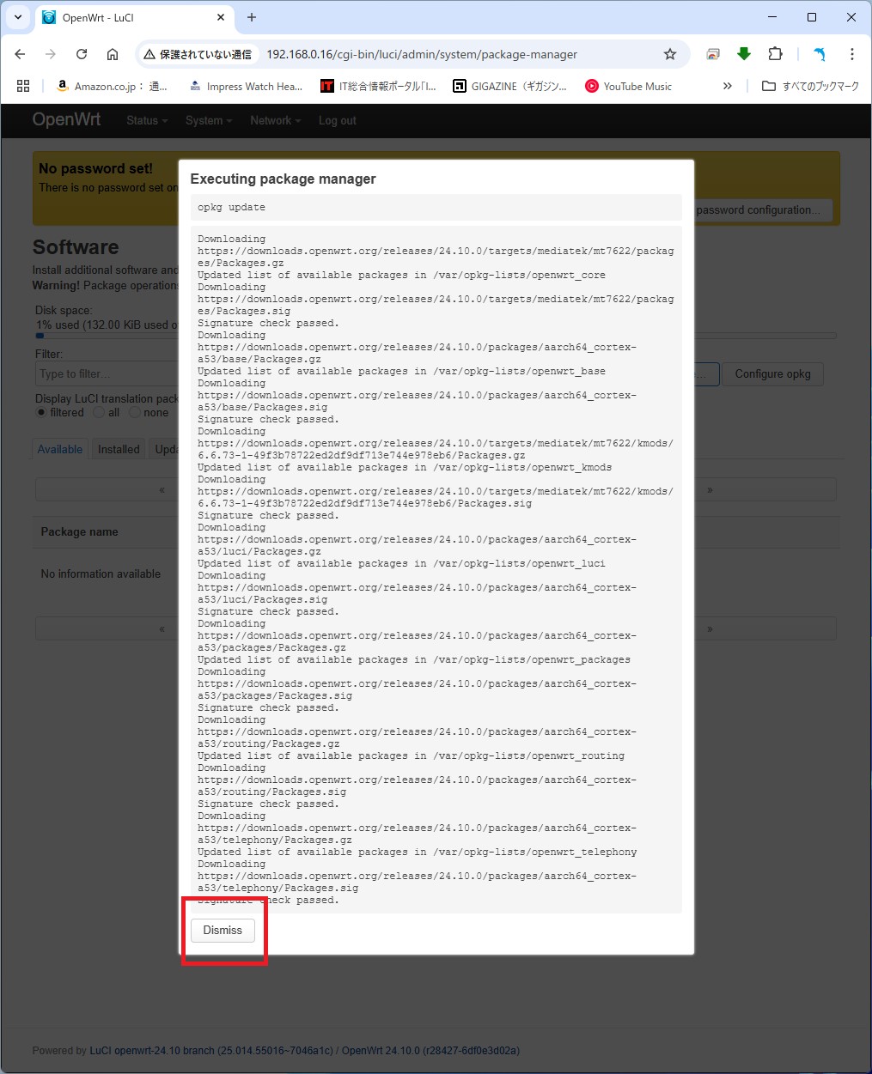Switch to the Available tab
Screen dimensions: 872x1074
[60, 449]
